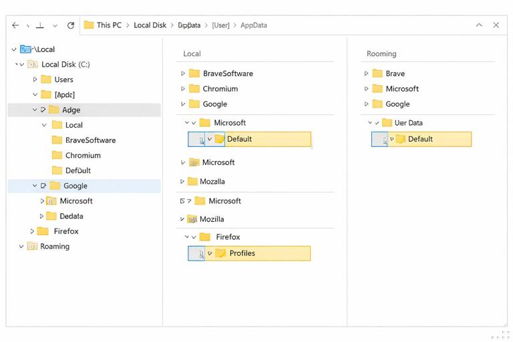This screenshot has height=342, width=513.
Task: Click the Dedata folder icon in tree
Action: pos(51,216)
